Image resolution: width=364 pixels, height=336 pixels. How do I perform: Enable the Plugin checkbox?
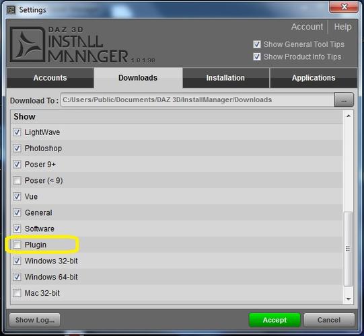[17, 245]
